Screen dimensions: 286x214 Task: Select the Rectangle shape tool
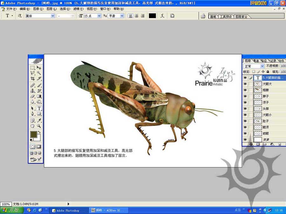(39, 114)
